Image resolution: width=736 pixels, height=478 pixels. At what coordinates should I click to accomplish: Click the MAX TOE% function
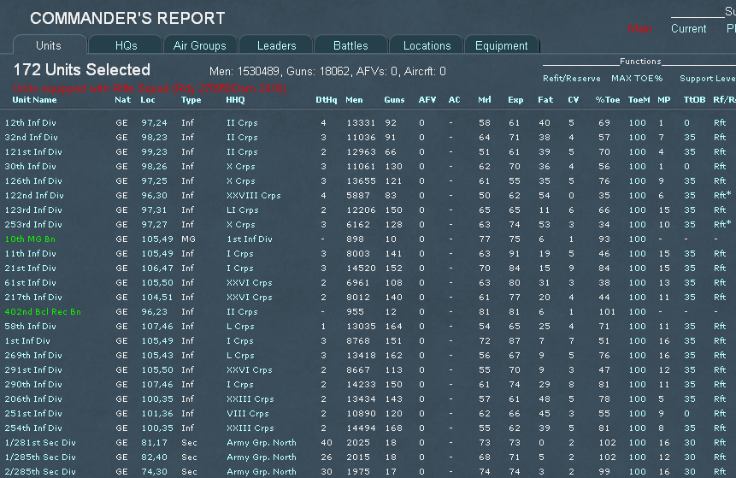pos(637,79)
